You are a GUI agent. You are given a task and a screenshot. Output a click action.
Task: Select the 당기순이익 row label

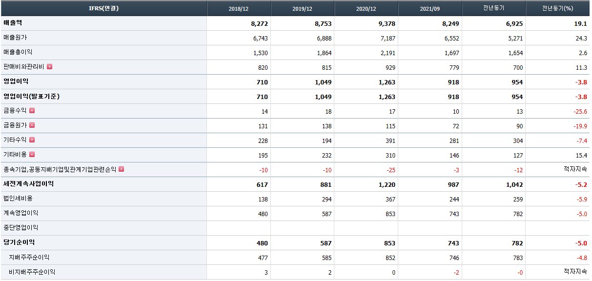point(19,242)
